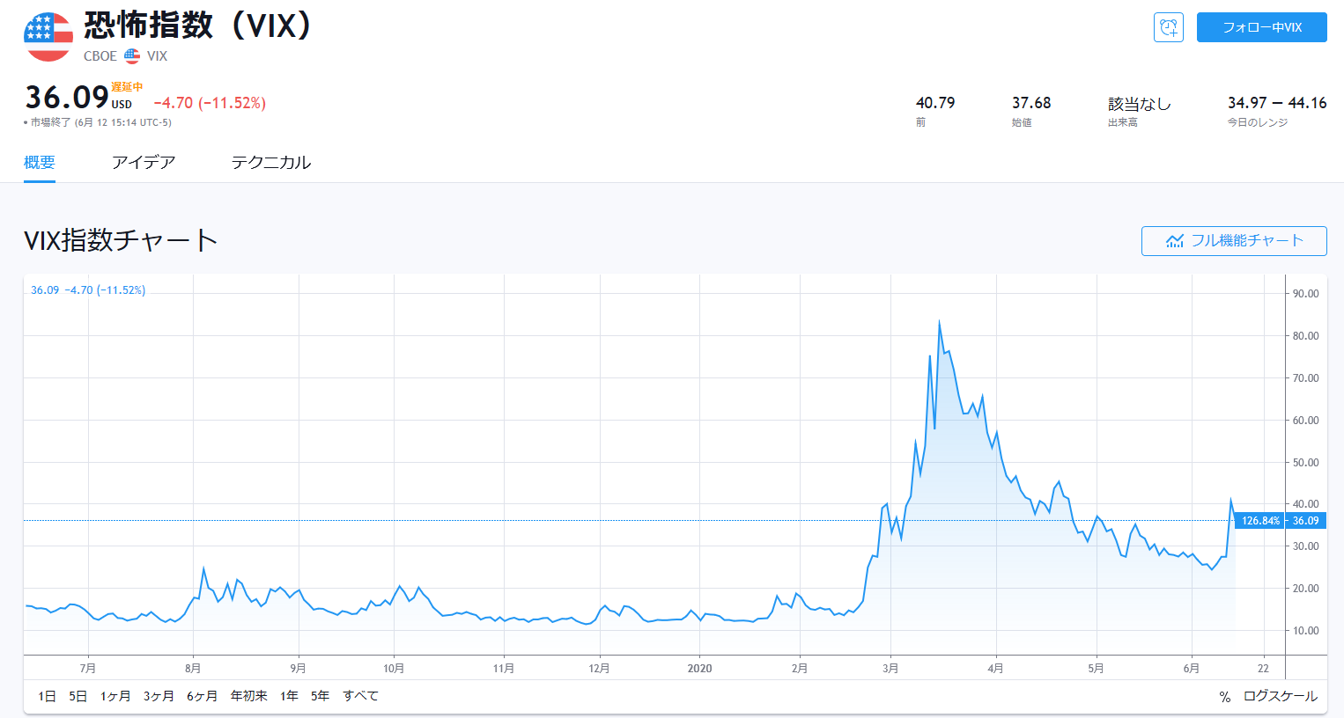
Task: Click the alarm clock alert icon
Action: 1168,27
